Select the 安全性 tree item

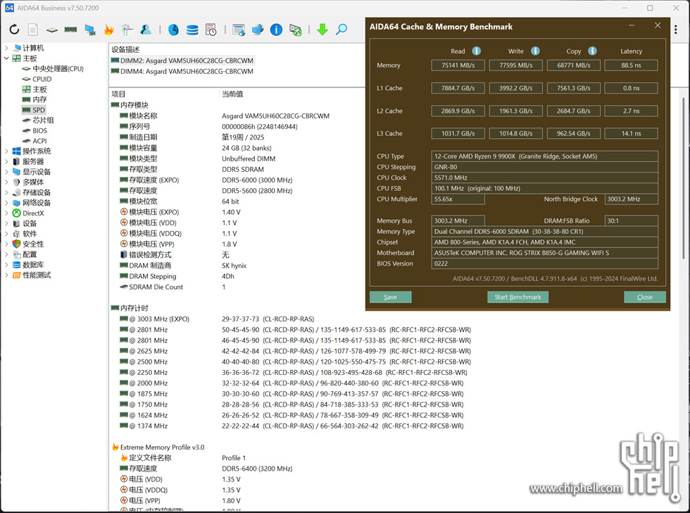tap(33, 244)
